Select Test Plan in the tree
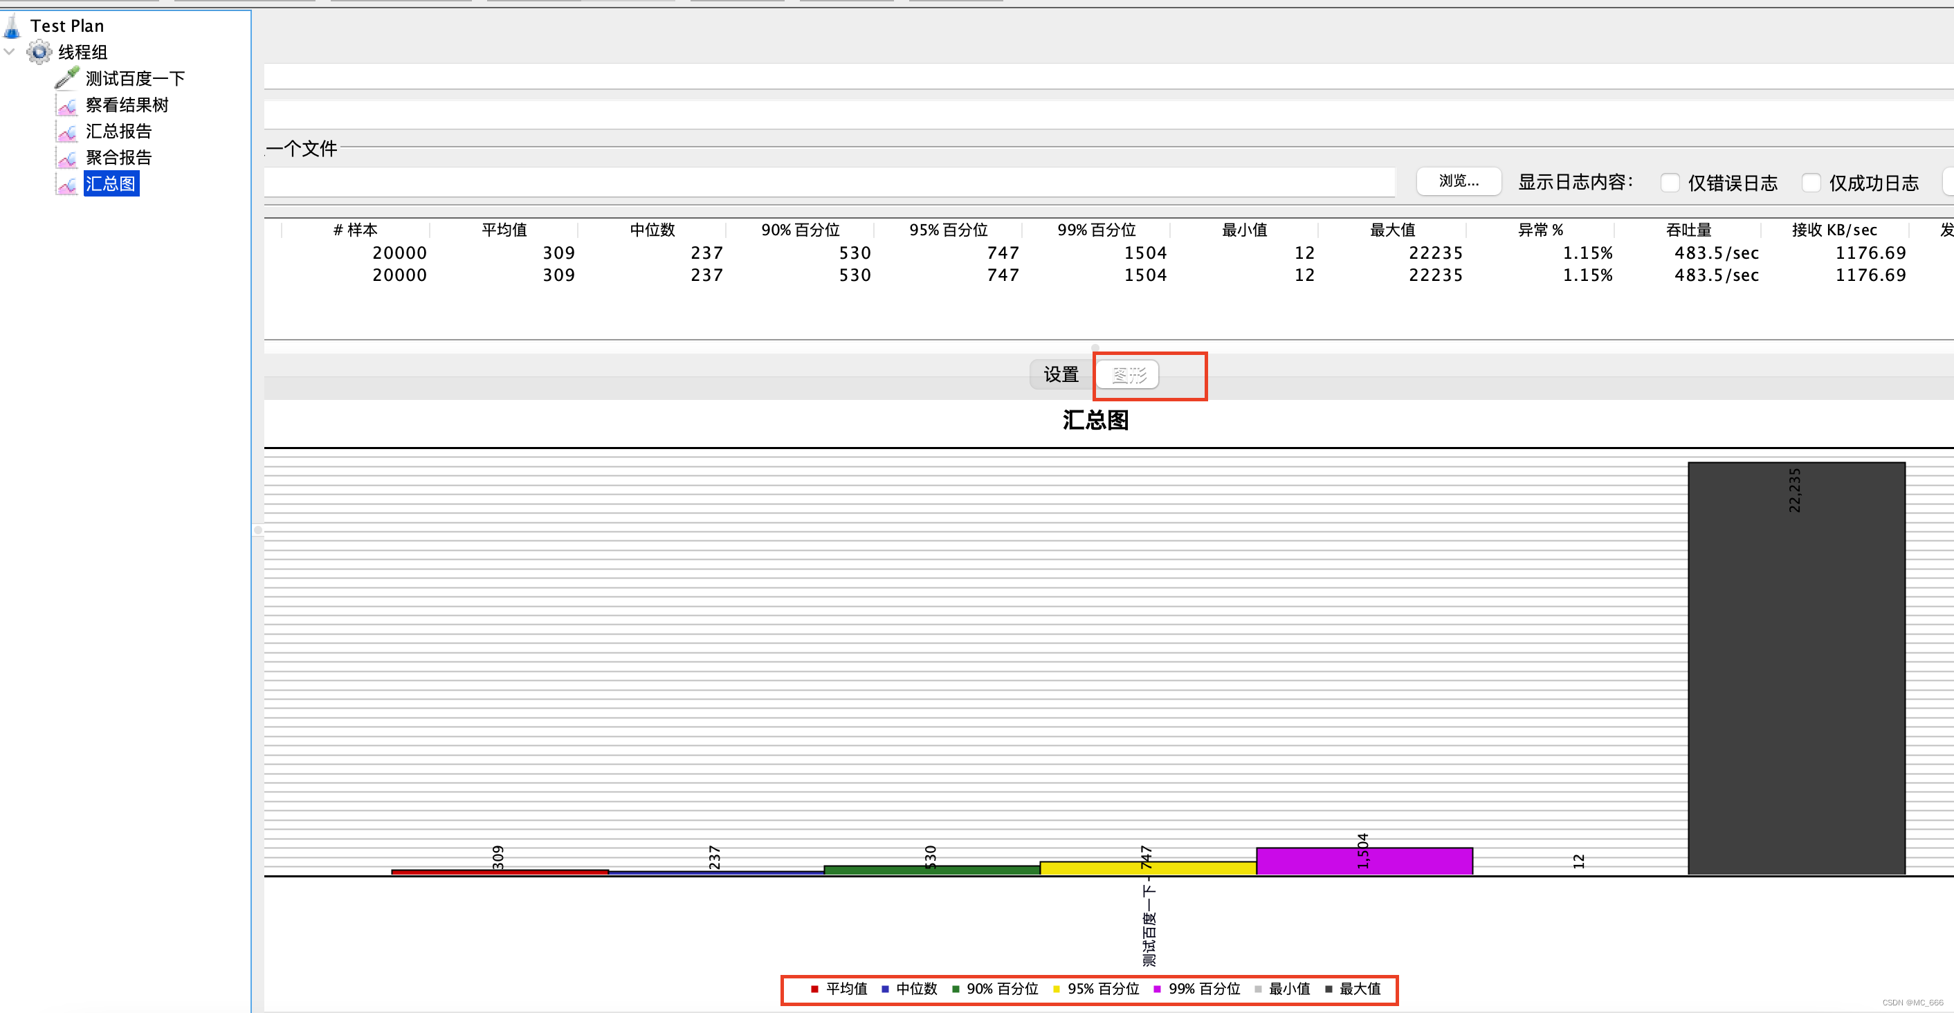 pos(66,26)
